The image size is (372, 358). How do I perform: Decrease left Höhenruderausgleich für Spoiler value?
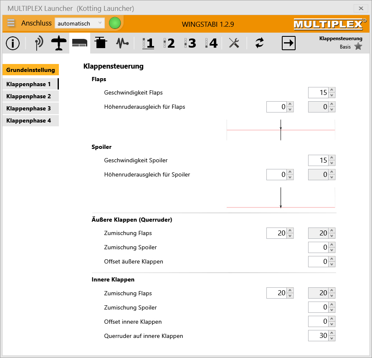pos(290,177)
